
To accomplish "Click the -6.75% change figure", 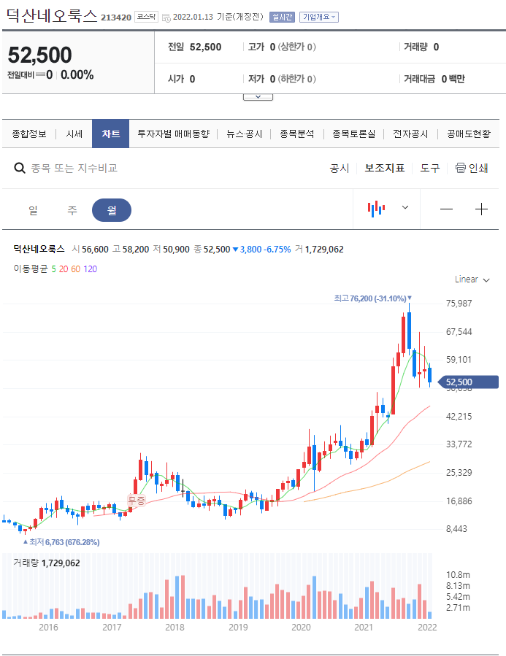I will (x=277, y=250).
